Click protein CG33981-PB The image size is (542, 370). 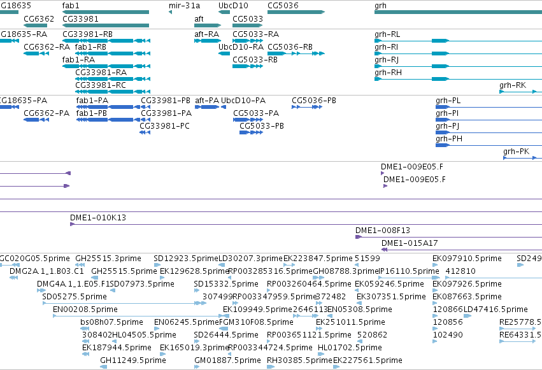coord(145,107)
